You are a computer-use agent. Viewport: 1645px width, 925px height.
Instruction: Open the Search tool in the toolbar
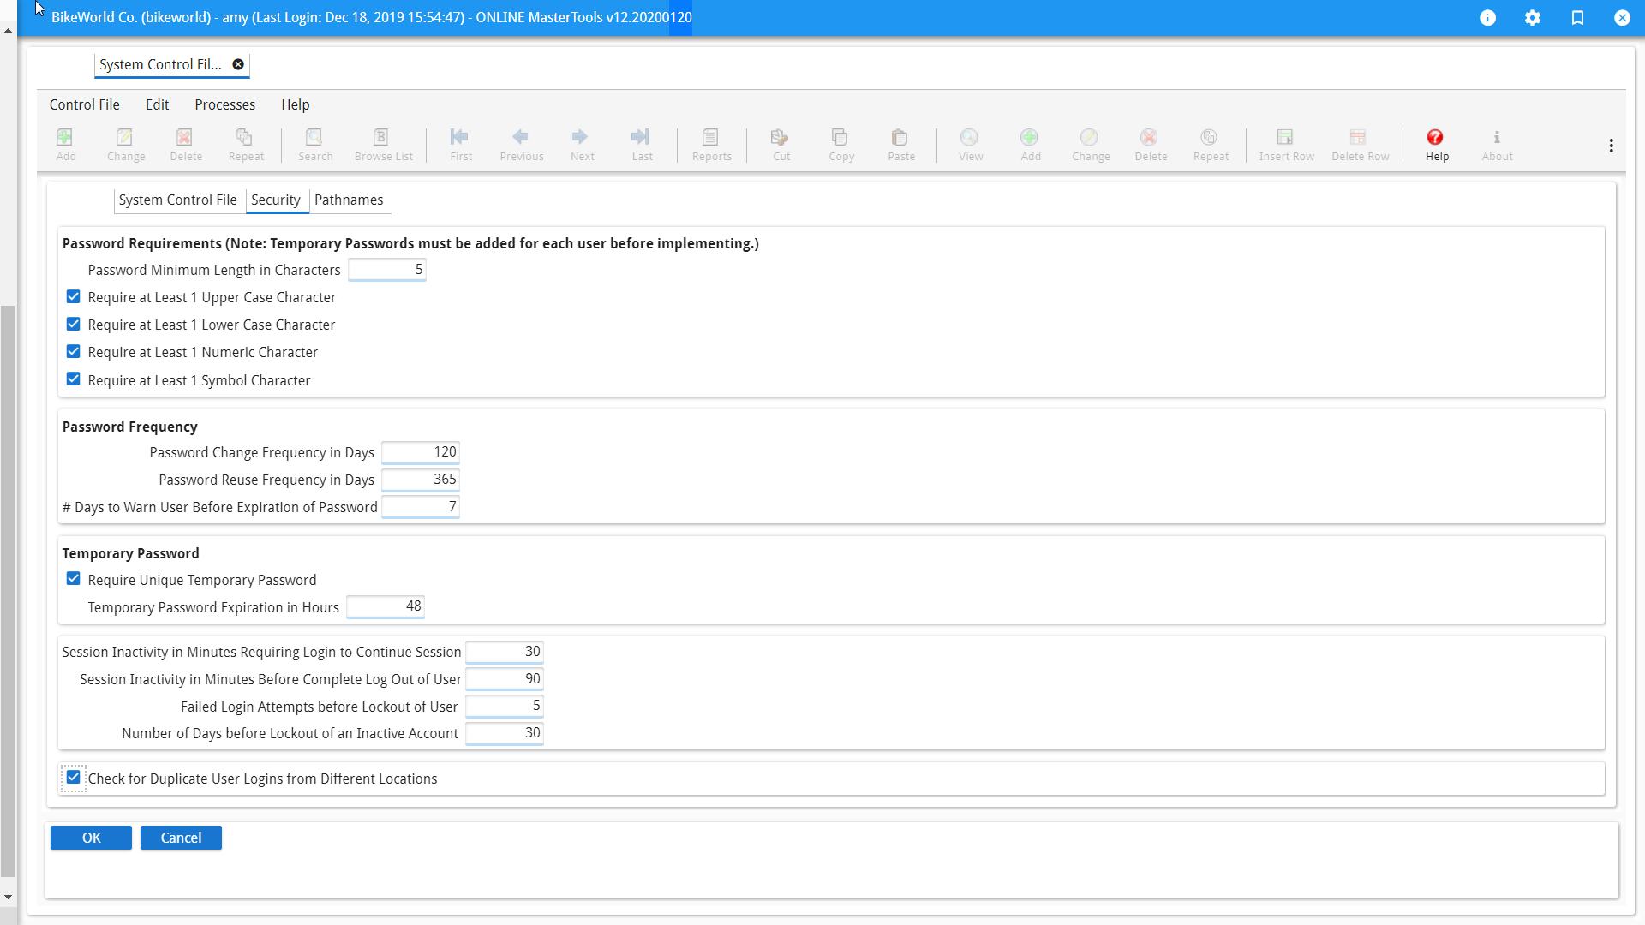[x=315, y=144]
